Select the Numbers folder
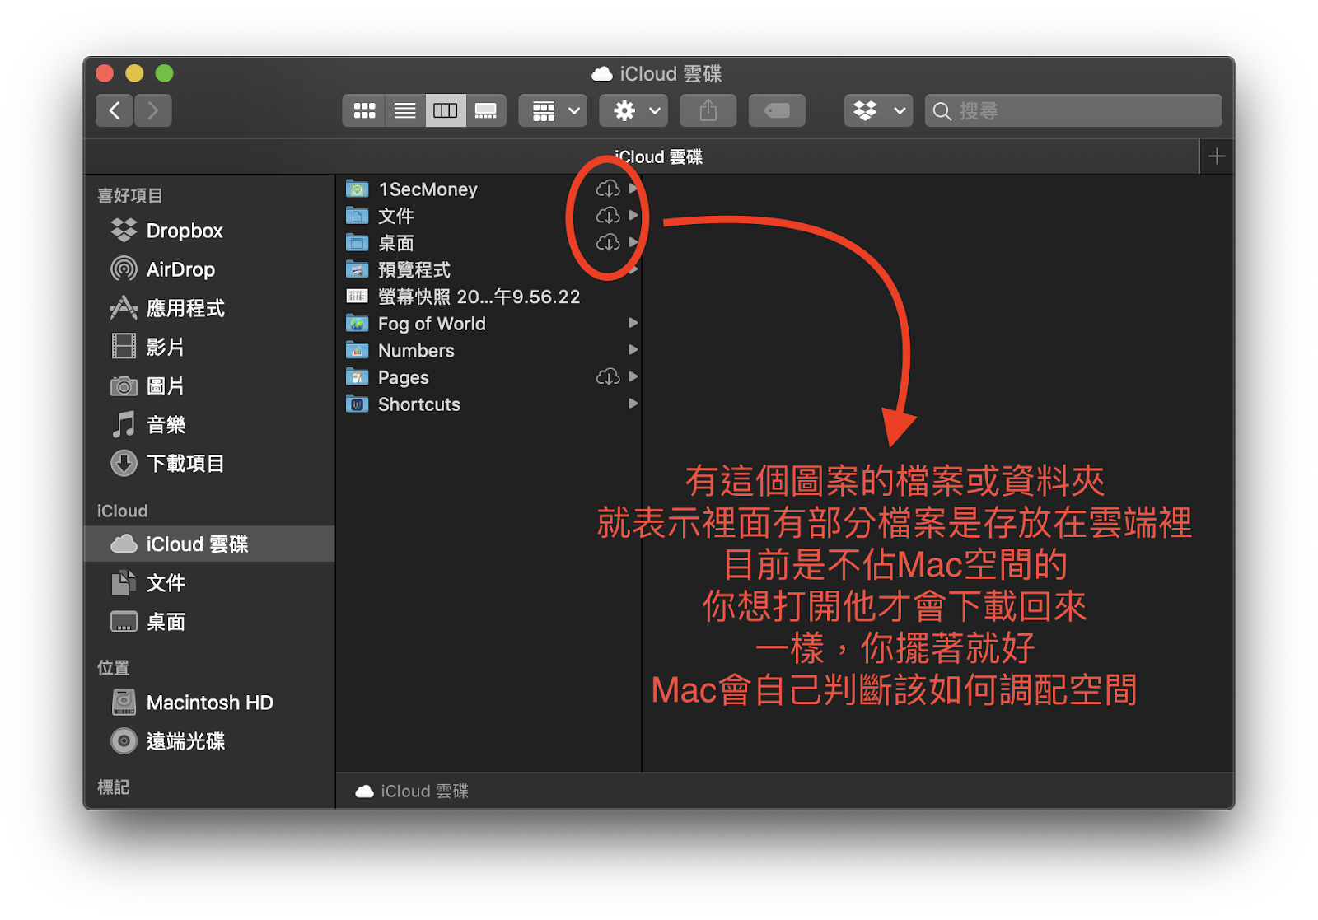The height and width of the screenshot is (920, 1318). 488,350
